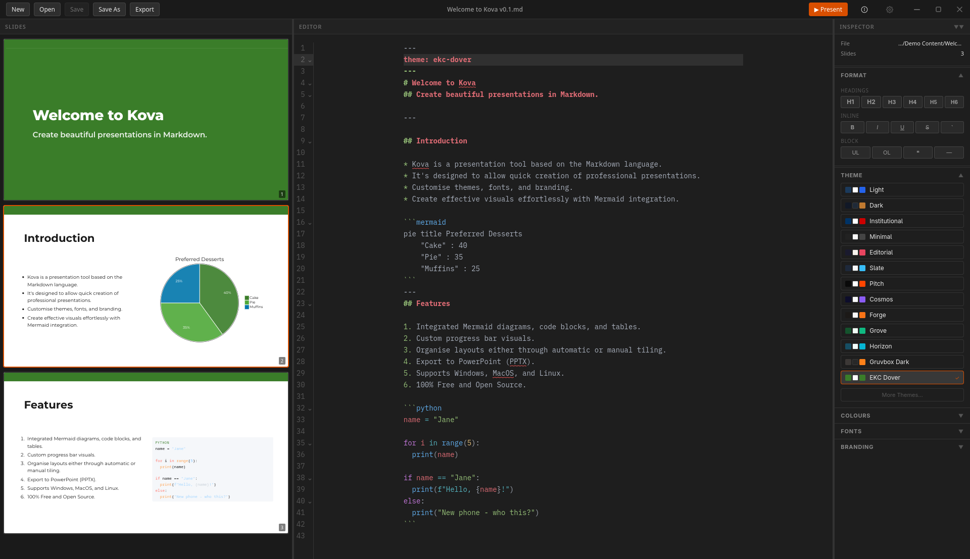Insert unordered list block (UL)
Screen dimensions: 970x559
coord(856,153)
